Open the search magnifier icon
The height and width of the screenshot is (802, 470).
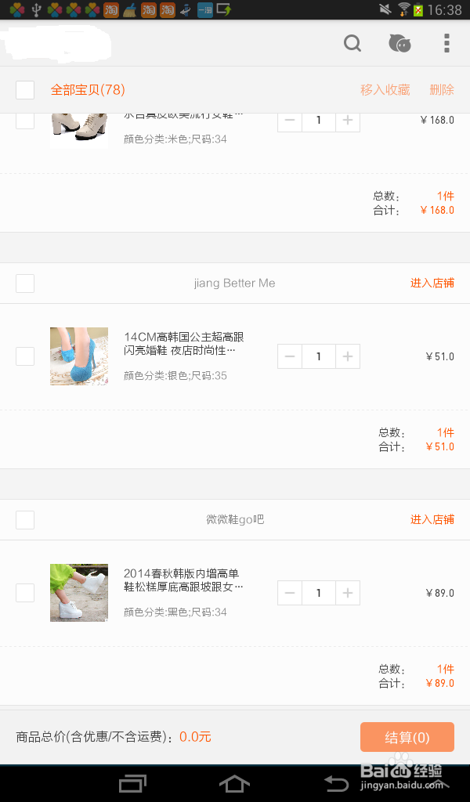coord(352,43)
